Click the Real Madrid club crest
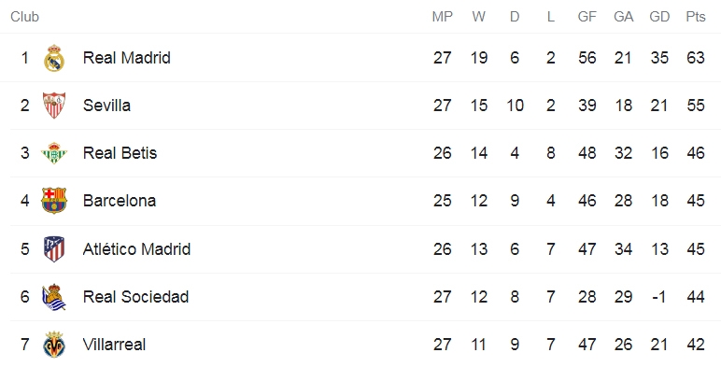 54,58
